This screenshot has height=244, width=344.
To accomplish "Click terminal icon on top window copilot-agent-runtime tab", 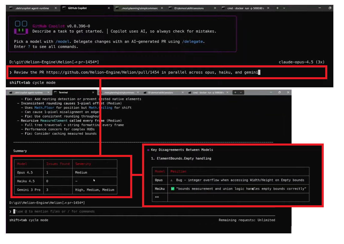I will pyautogui.click(x=11, y=8).
